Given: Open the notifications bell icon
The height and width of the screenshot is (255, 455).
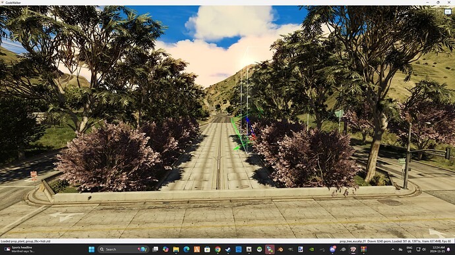Looking at the screenshot, I should point(449,249).
